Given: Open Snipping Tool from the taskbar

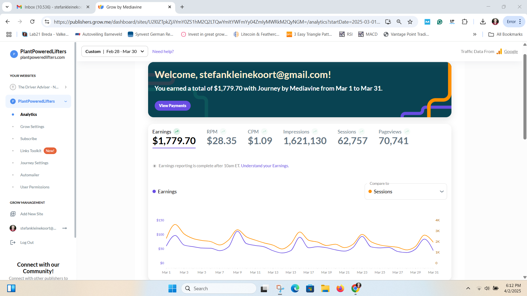Looking at the screenshot, I should tap(280, 288).
